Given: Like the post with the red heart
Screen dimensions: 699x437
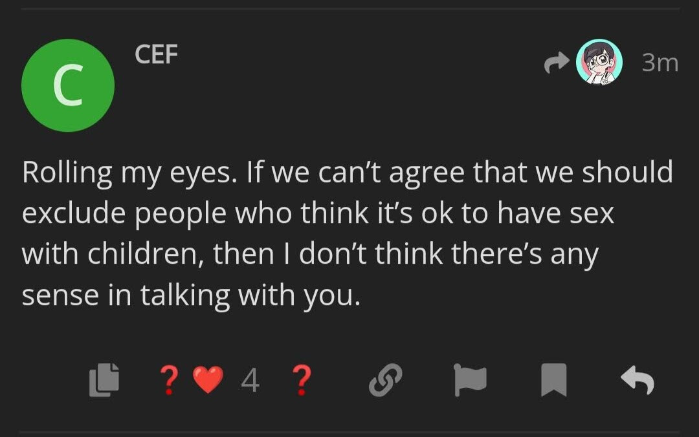Looking at the screenshot, I should [208, 379].
